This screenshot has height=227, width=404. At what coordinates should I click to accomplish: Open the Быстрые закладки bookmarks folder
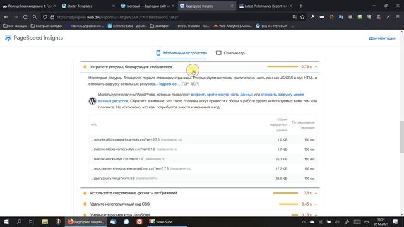[46, 26]
